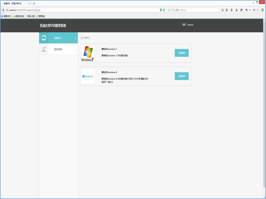Click inside the browser search field
Viewport: 266px width, 199px height.
[x=196, y=10]
